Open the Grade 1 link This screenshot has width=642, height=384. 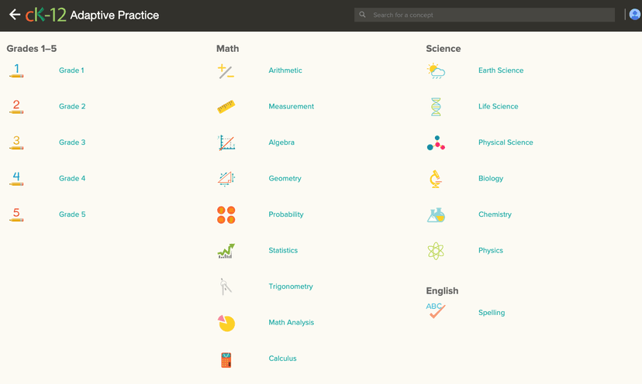click(71, 70)
